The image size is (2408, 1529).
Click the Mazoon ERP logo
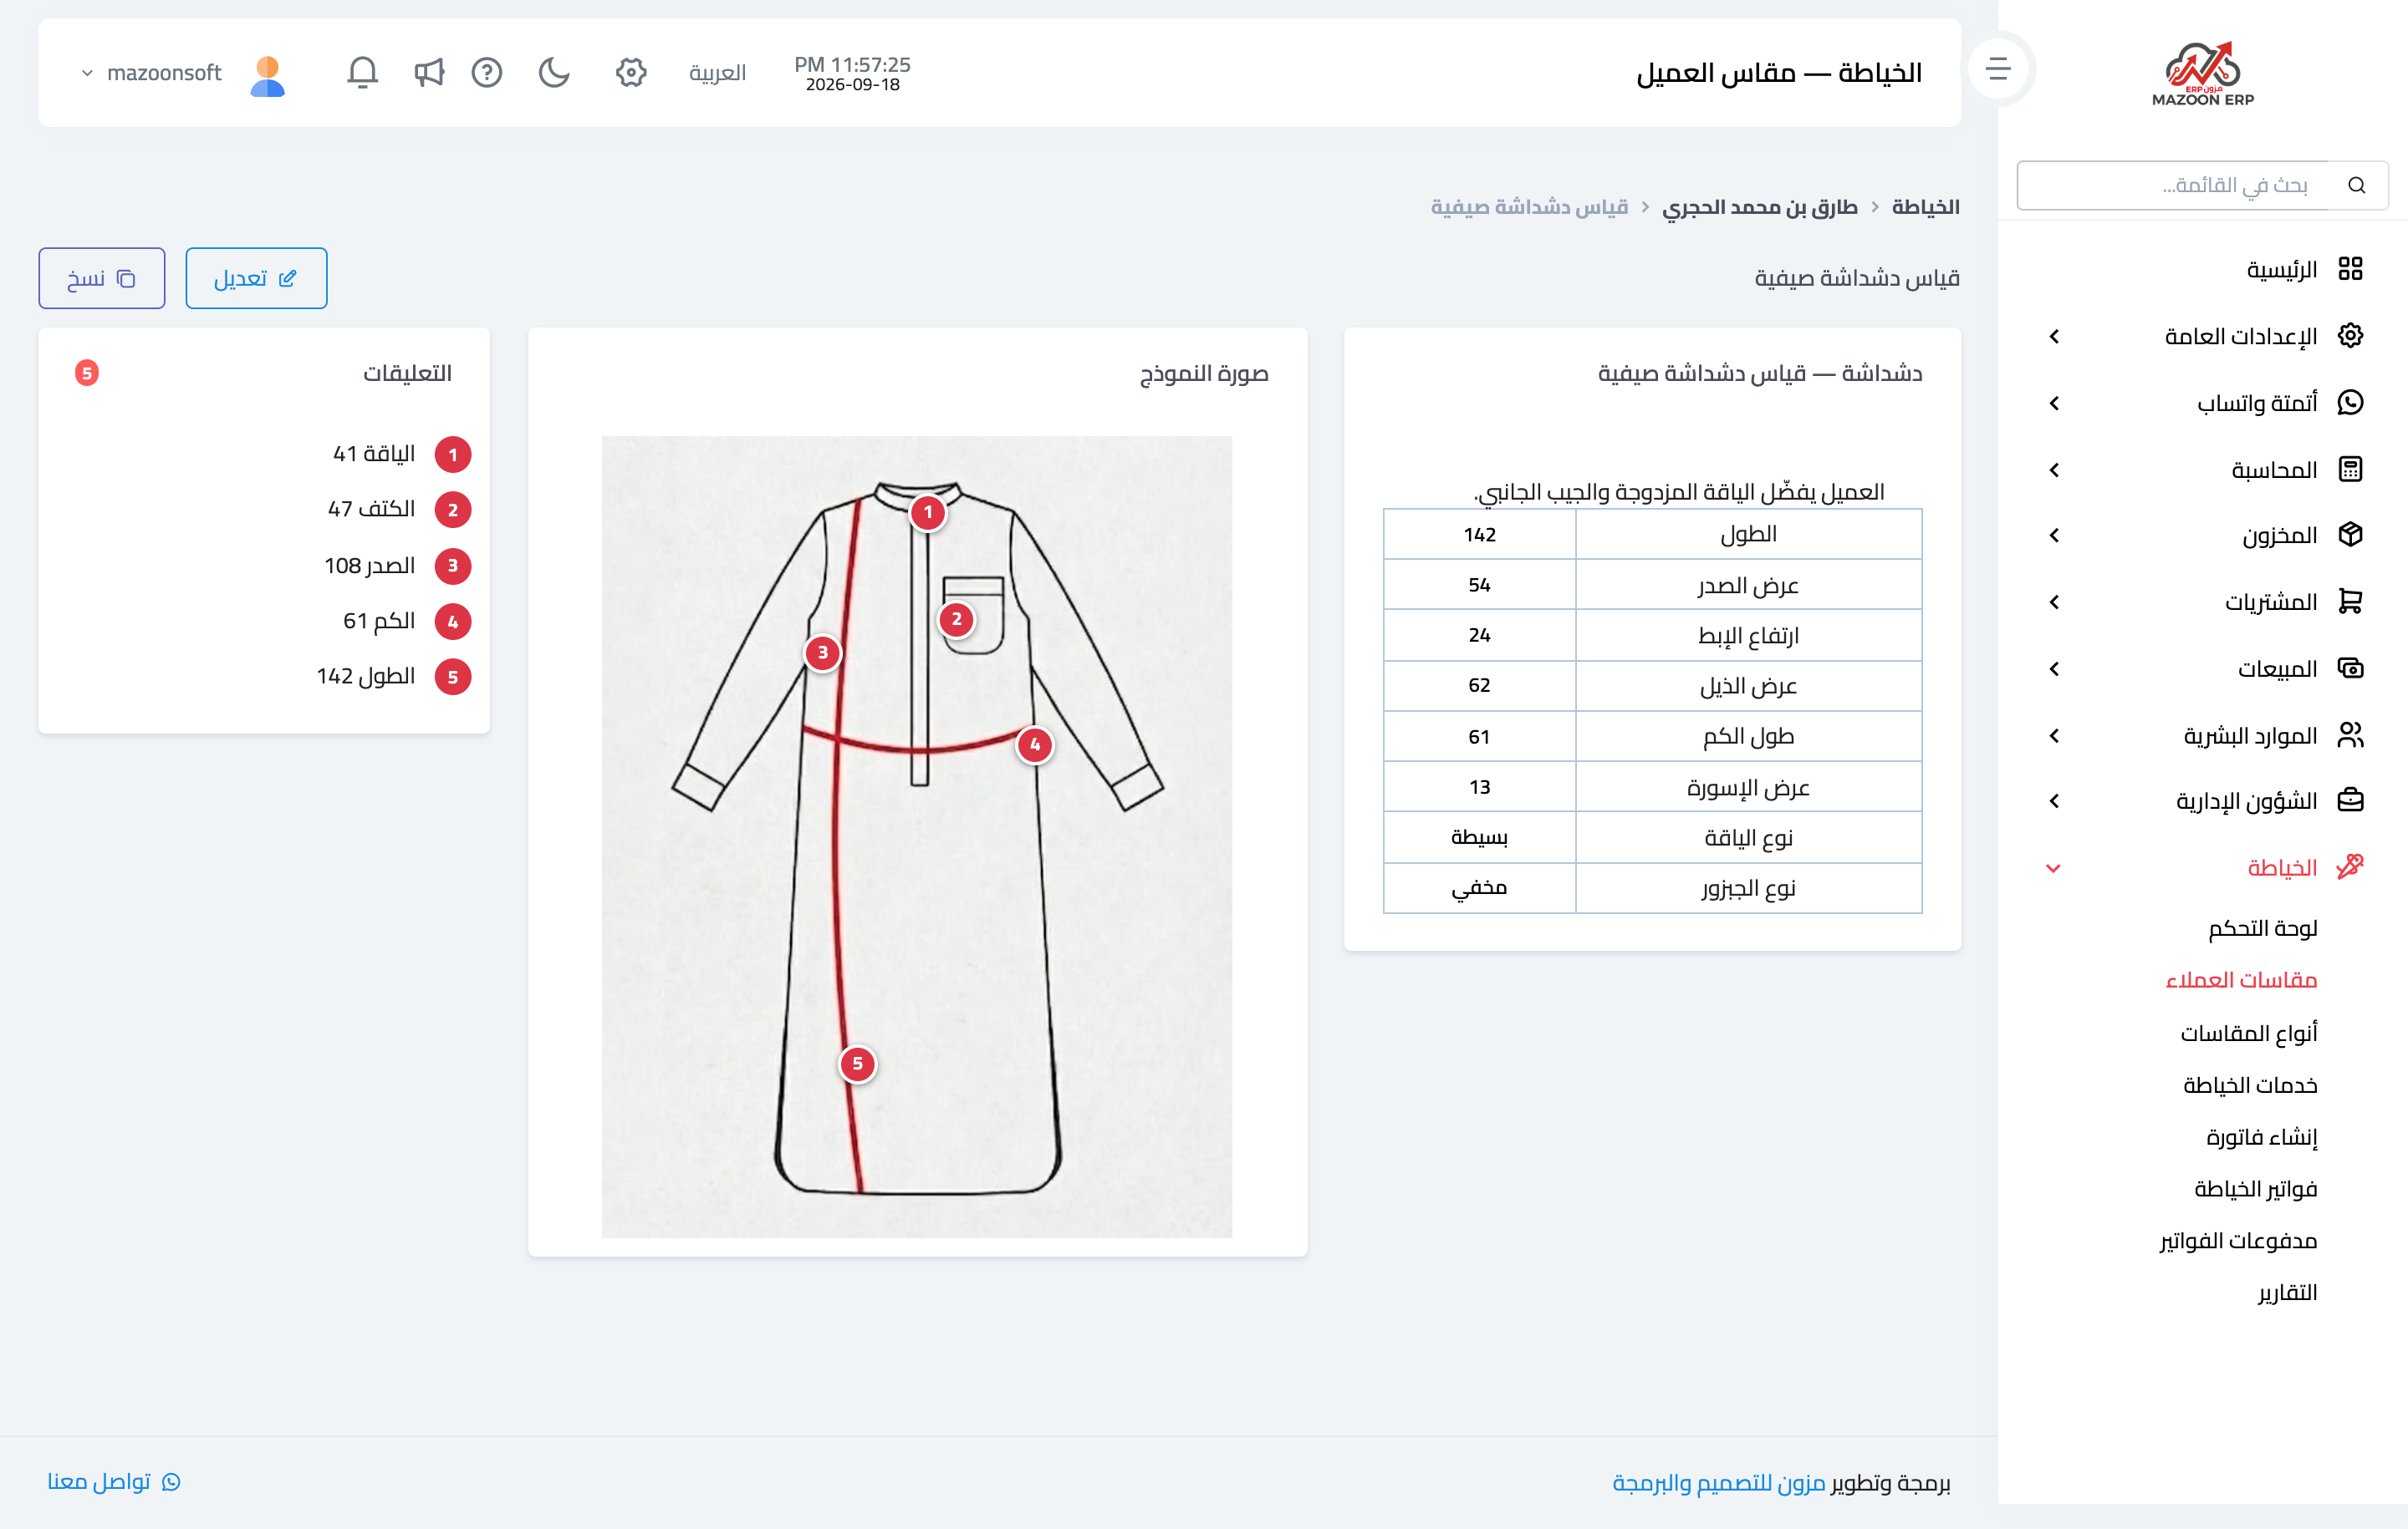[2203, 73]
